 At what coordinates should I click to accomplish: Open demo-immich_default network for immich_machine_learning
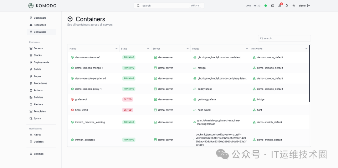269,122
